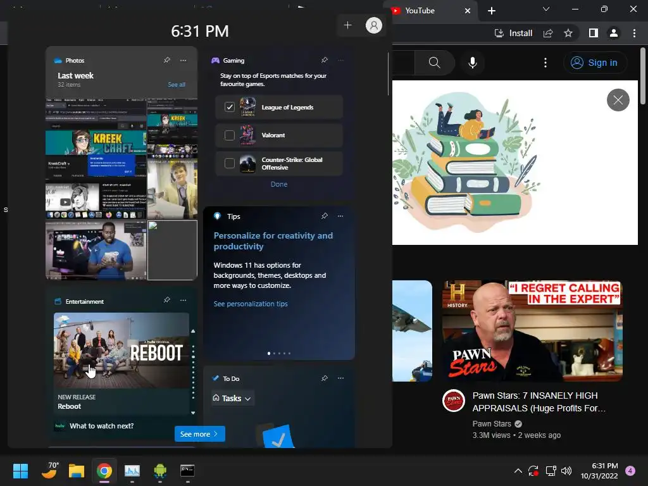Show hidden system tray icons
648x486 pixels.
point(518,471)
